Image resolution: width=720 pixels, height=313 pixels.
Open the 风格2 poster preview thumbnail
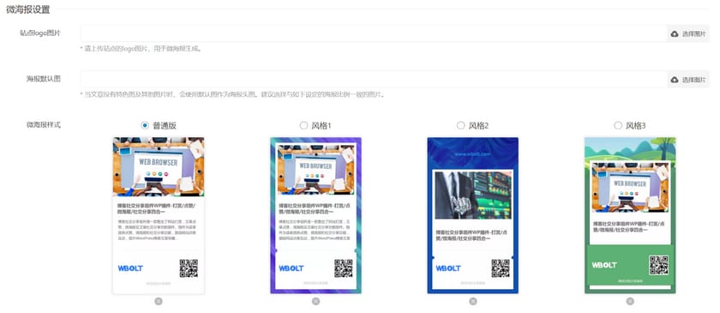(x=473, y=215)
